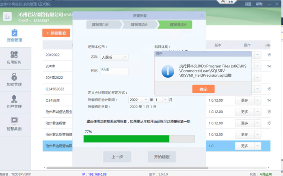Click the green 77% progress bar
Screen dimensions: 283x176
(126, 139)
